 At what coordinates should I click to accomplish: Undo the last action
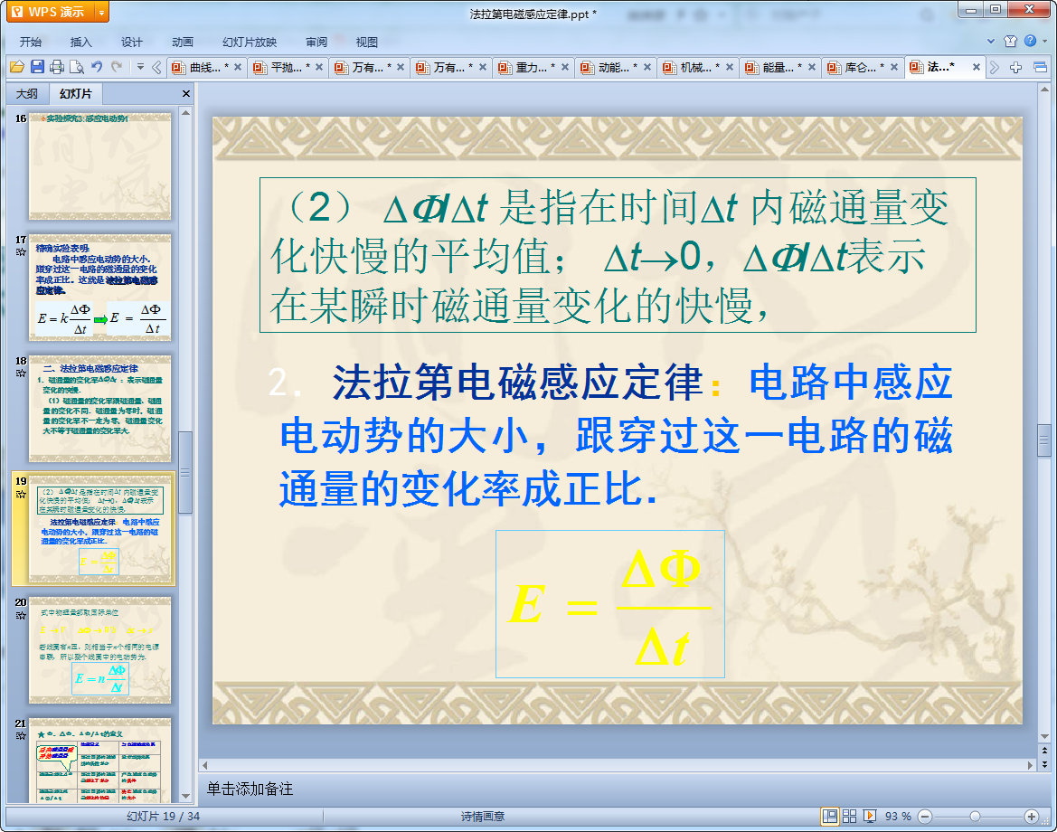tap(97, 67)
